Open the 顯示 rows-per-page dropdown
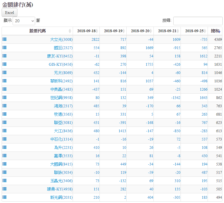Image resolution: width=224 pixels, height=203 pixels. click(24, 21)
